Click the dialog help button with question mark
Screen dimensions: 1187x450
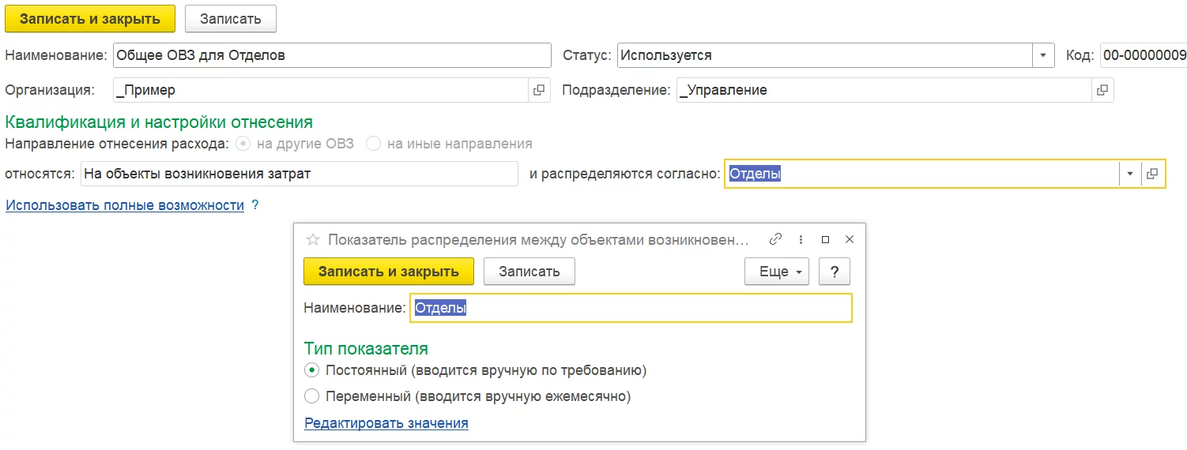(834, 272)
